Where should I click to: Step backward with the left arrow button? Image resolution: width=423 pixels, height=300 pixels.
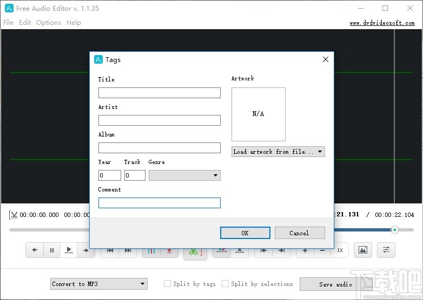click(x=35, y=250)
